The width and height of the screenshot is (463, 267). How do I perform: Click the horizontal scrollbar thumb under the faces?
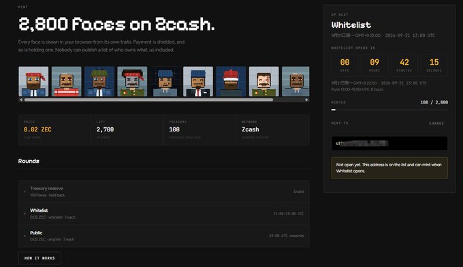148,100
